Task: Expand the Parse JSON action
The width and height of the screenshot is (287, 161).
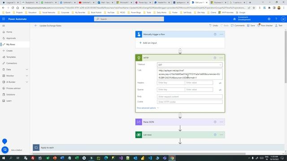Action: coord(180,122)
